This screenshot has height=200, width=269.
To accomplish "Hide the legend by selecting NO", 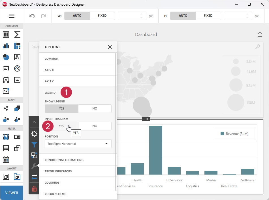I will [95, 108].
